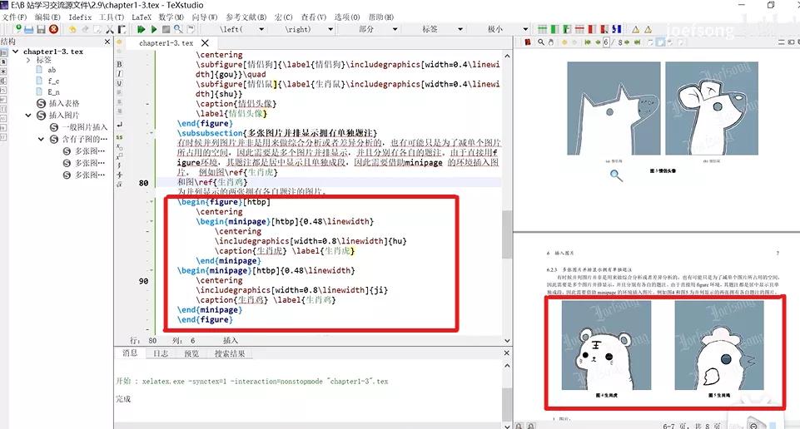The height and width of the screenshot is (429, 800).
Task: Apply bold with the B icon
Action: pos(119,64)
